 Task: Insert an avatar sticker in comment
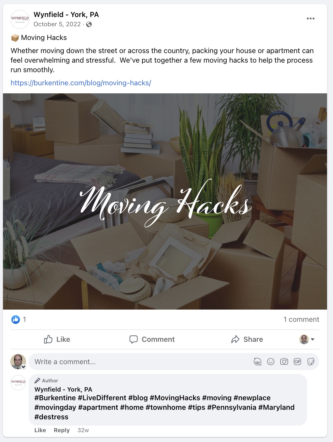tap(257, 362)
